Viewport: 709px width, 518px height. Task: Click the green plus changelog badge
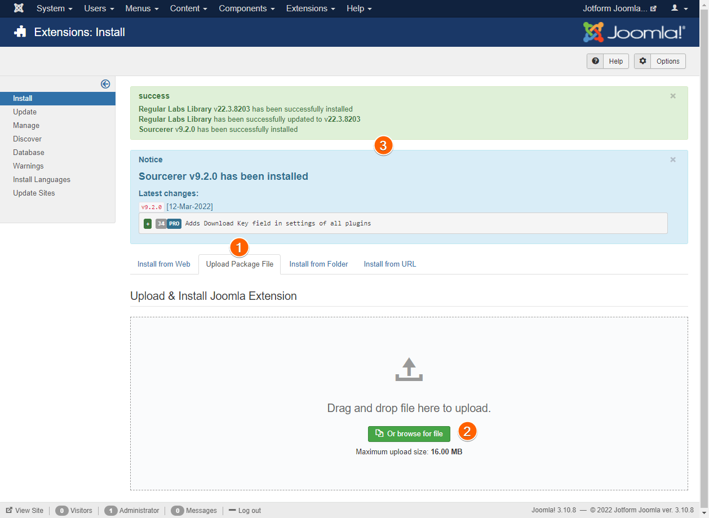coord(148,224)
